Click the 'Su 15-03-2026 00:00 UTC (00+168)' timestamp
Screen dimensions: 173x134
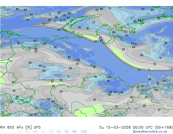(x=136, y=127)
